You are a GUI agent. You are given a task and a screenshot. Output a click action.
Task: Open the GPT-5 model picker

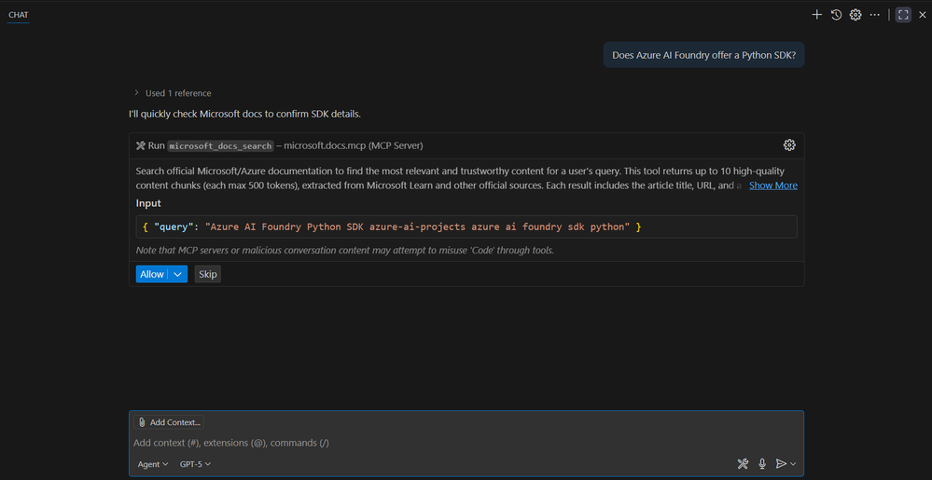click(x=196, y=464)
